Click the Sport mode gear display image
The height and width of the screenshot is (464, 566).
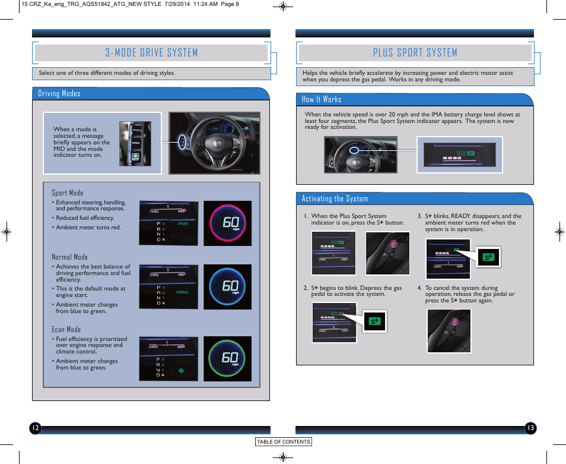[x=168, y=223]
